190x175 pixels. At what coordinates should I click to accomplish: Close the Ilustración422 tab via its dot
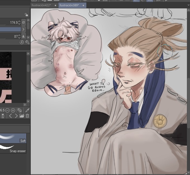tap(55, 6)
